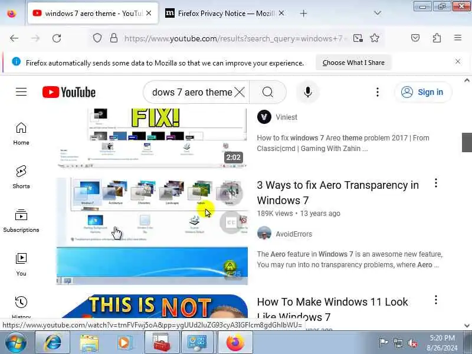Play the FIX! thumbnail video with 2:02 duration
The image size is (472, 354).
152,138
